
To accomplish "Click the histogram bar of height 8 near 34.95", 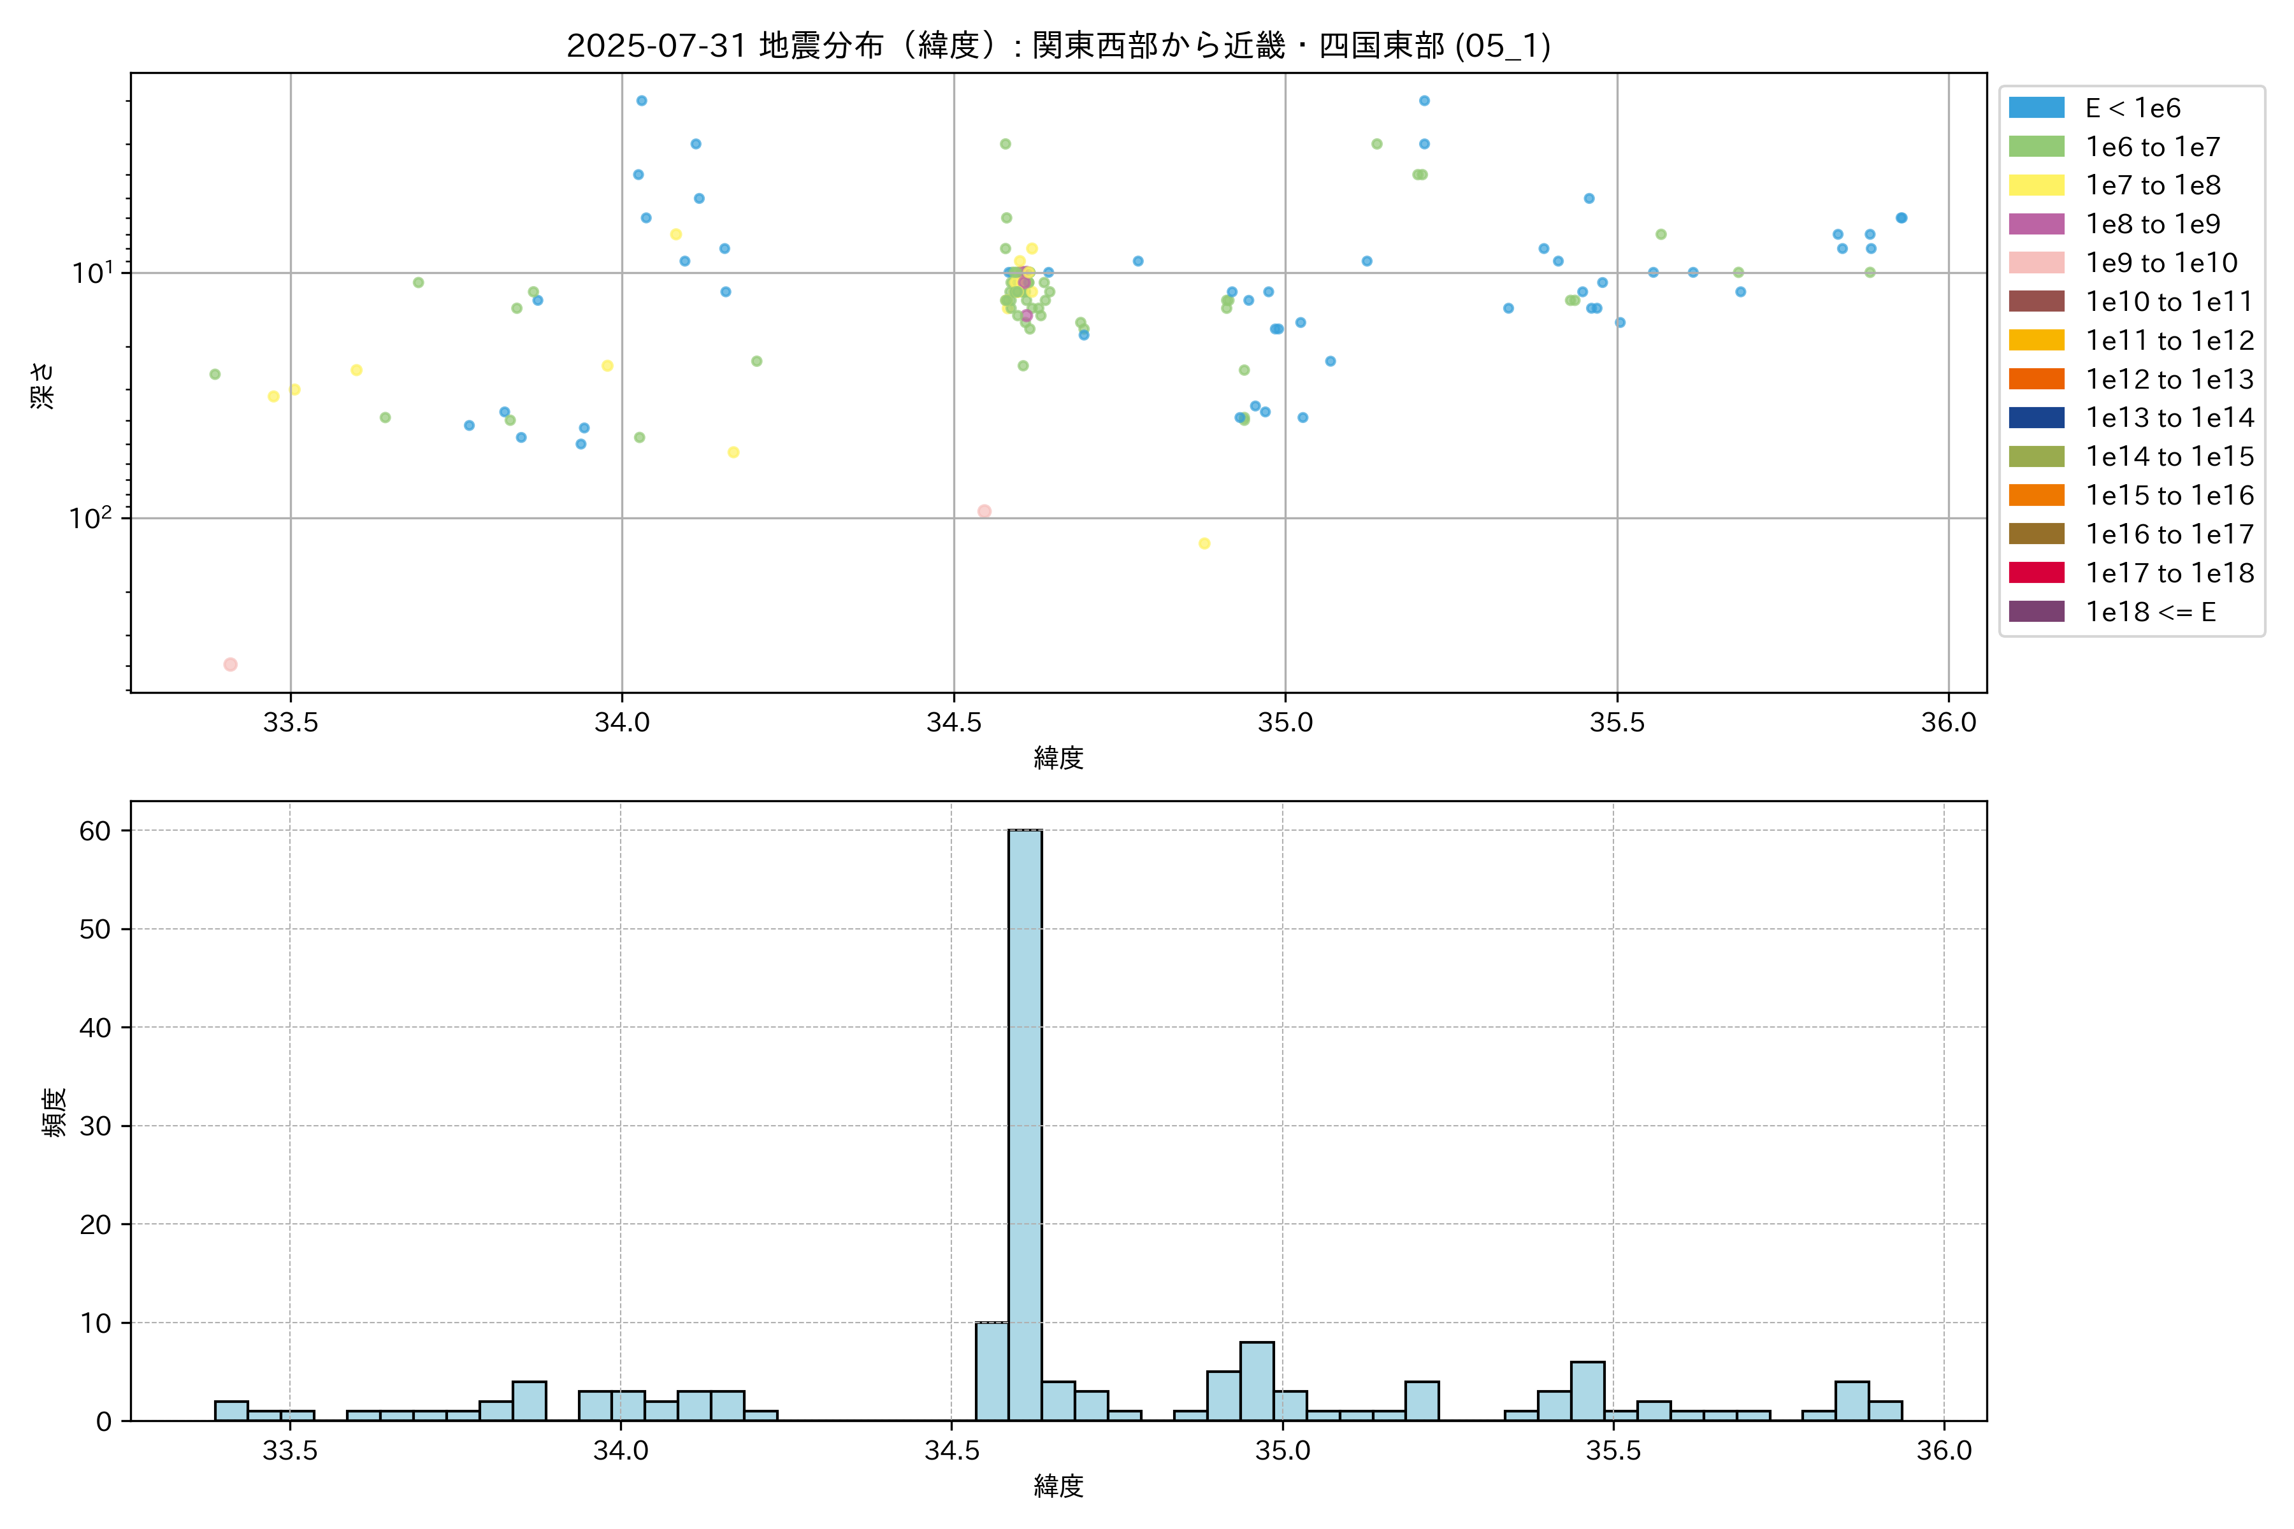I will tap(1256, 1381).
